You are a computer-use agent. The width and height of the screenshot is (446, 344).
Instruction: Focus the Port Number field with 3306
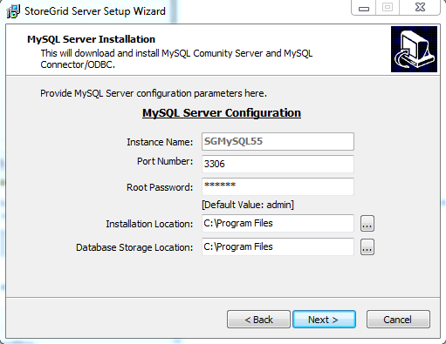pos(278,164)
